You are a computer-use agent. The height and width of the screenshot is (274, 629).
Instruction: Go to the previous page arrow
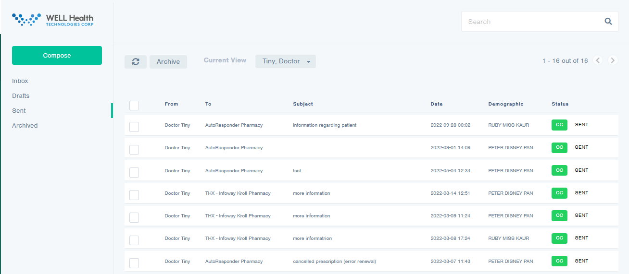(x=598, y=60)
